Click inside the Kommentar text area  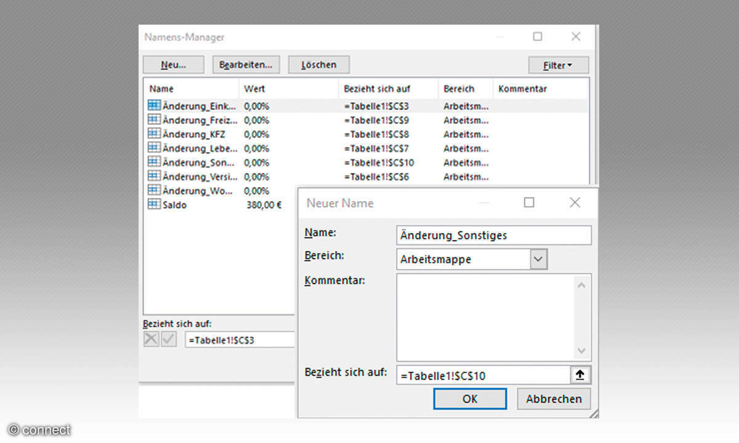pyautogui.click(x=485, y=317)
